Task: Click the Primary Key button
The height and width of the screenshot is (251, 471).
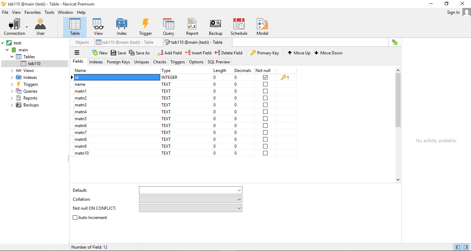Action: (x=264, y=53)
